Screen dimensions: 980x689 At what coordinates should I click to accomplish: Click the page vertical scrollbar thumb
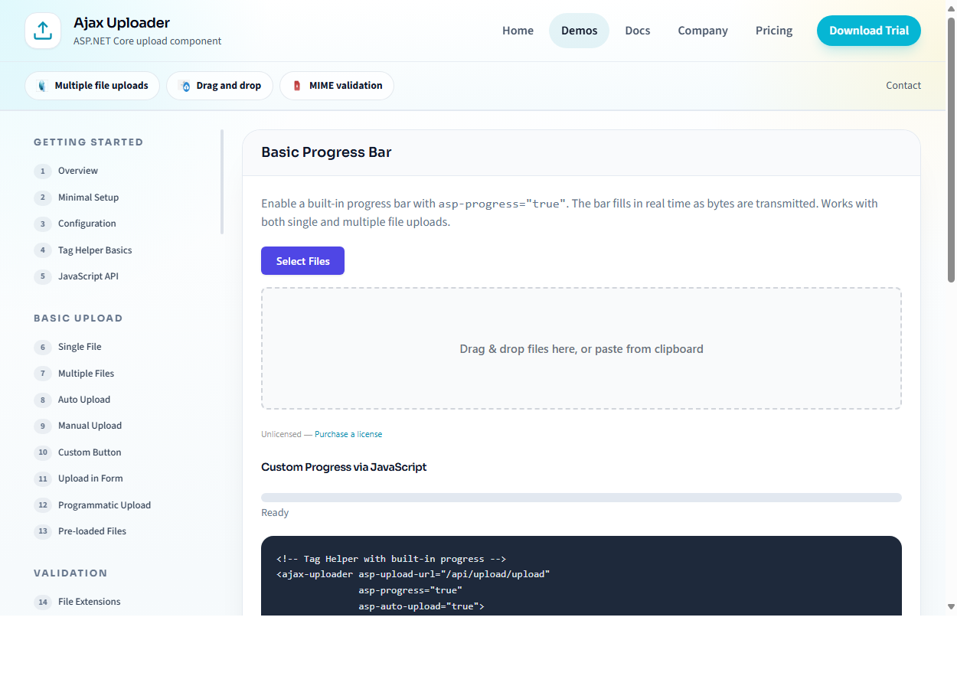[952, 149]
